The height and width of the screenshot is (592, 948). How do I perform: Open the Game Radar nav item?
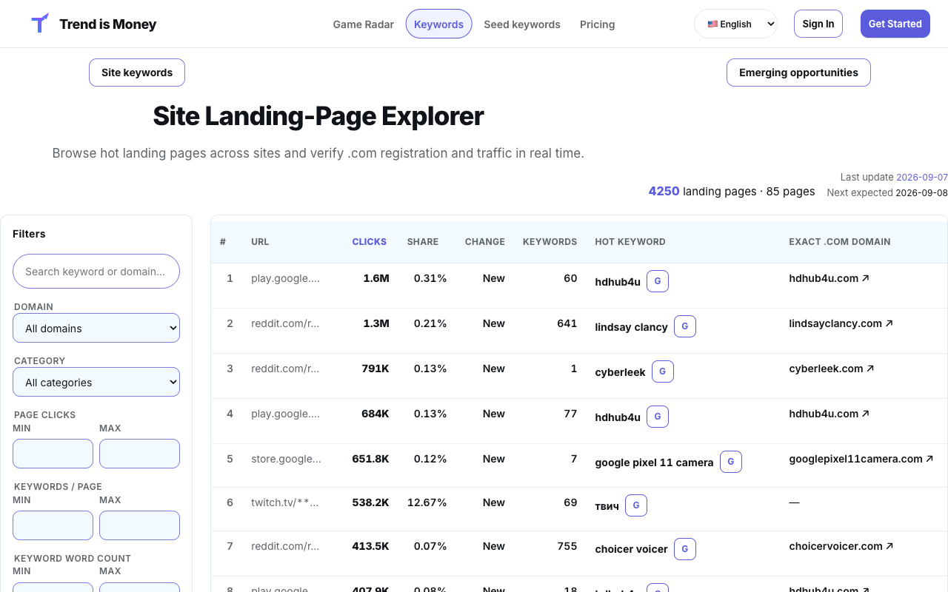pos(363,24)
